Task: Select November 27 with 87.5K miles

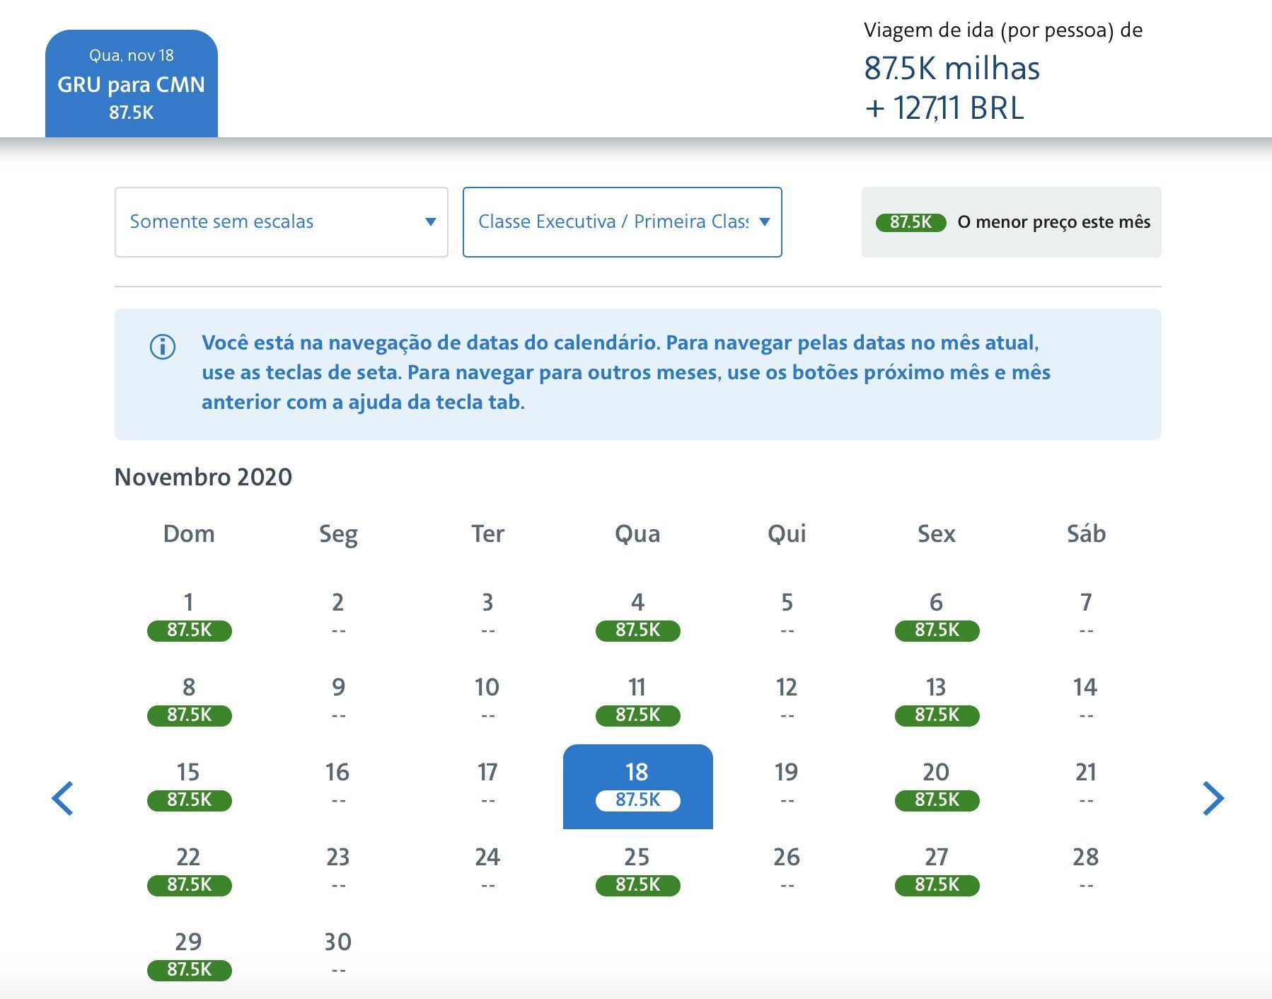Action: (937, 871)
